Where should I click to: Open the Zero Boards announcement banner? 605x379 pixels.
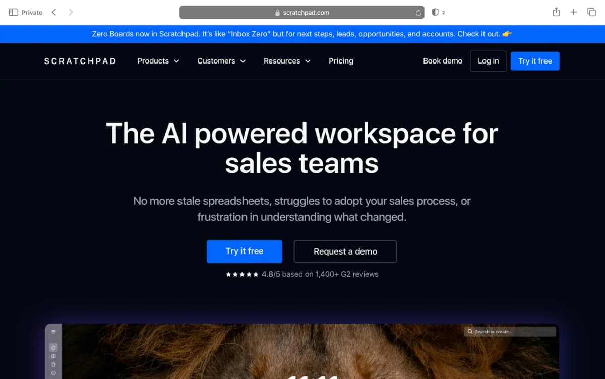pyautogui.click(x=302, y=34)
